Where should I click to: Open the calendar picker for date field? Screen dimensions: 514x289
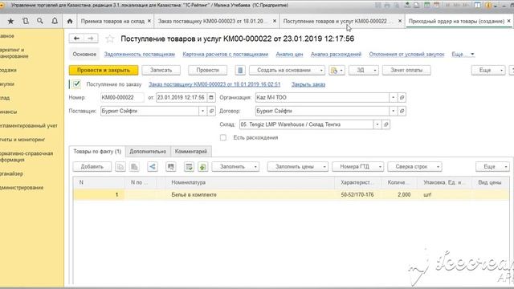211,97
